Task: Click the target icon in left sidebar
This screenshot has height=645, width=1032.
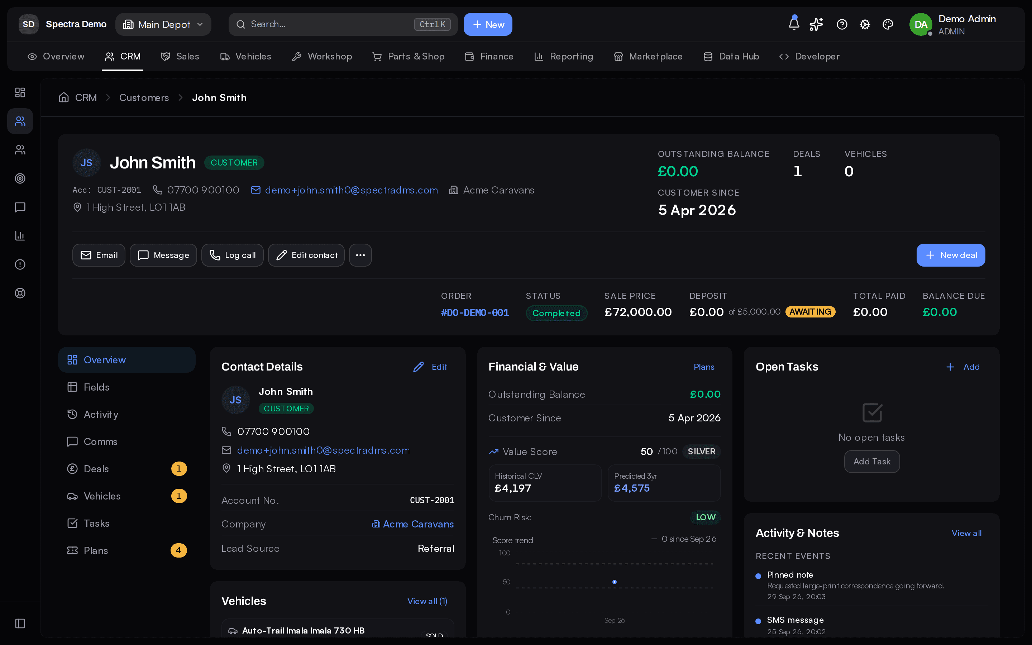Action: [x=20, y=178]
